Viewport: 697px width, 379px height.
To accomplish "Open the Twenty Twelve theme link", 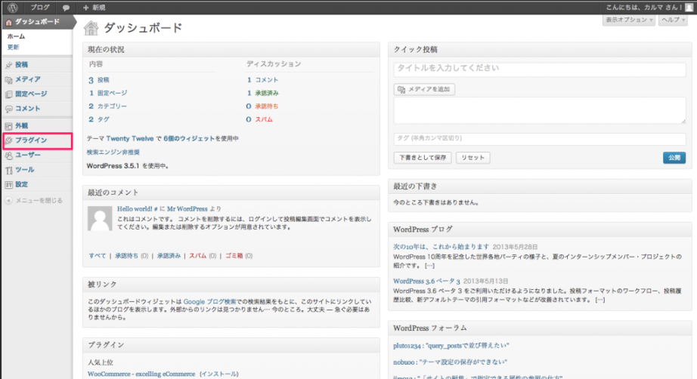I will point(130,138).
